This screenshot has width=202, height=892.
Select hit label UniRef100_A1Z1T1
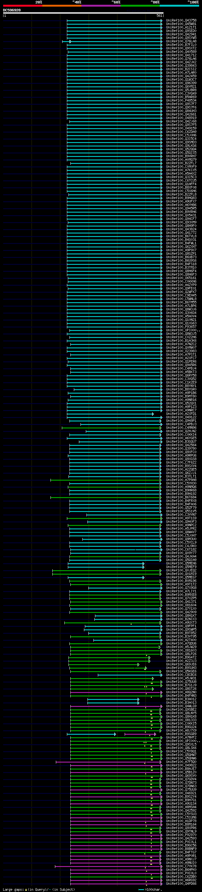181,27
